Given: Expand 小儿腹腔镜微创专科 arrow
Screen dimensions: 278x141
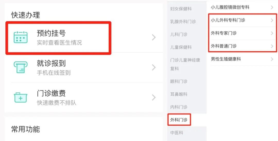Looking at the screenshot, I should 272,7.
